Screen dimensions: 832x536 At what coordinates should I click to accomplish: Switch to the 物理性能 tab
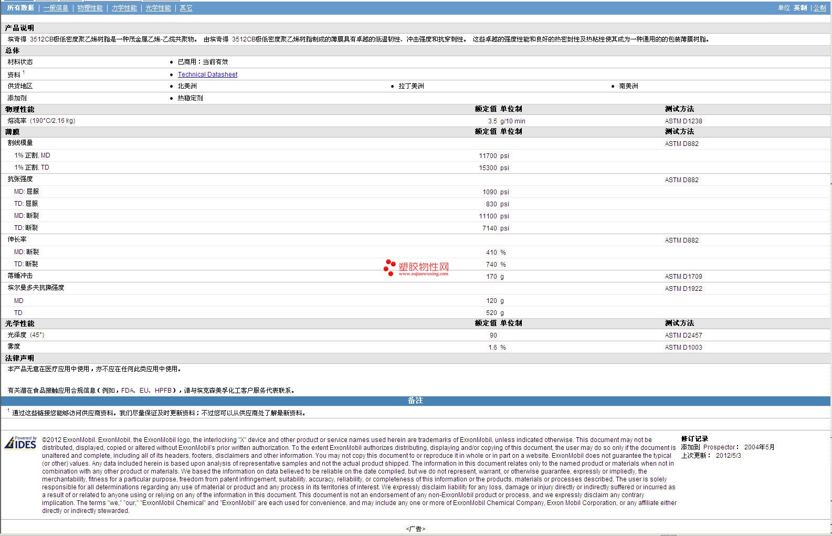90,8
